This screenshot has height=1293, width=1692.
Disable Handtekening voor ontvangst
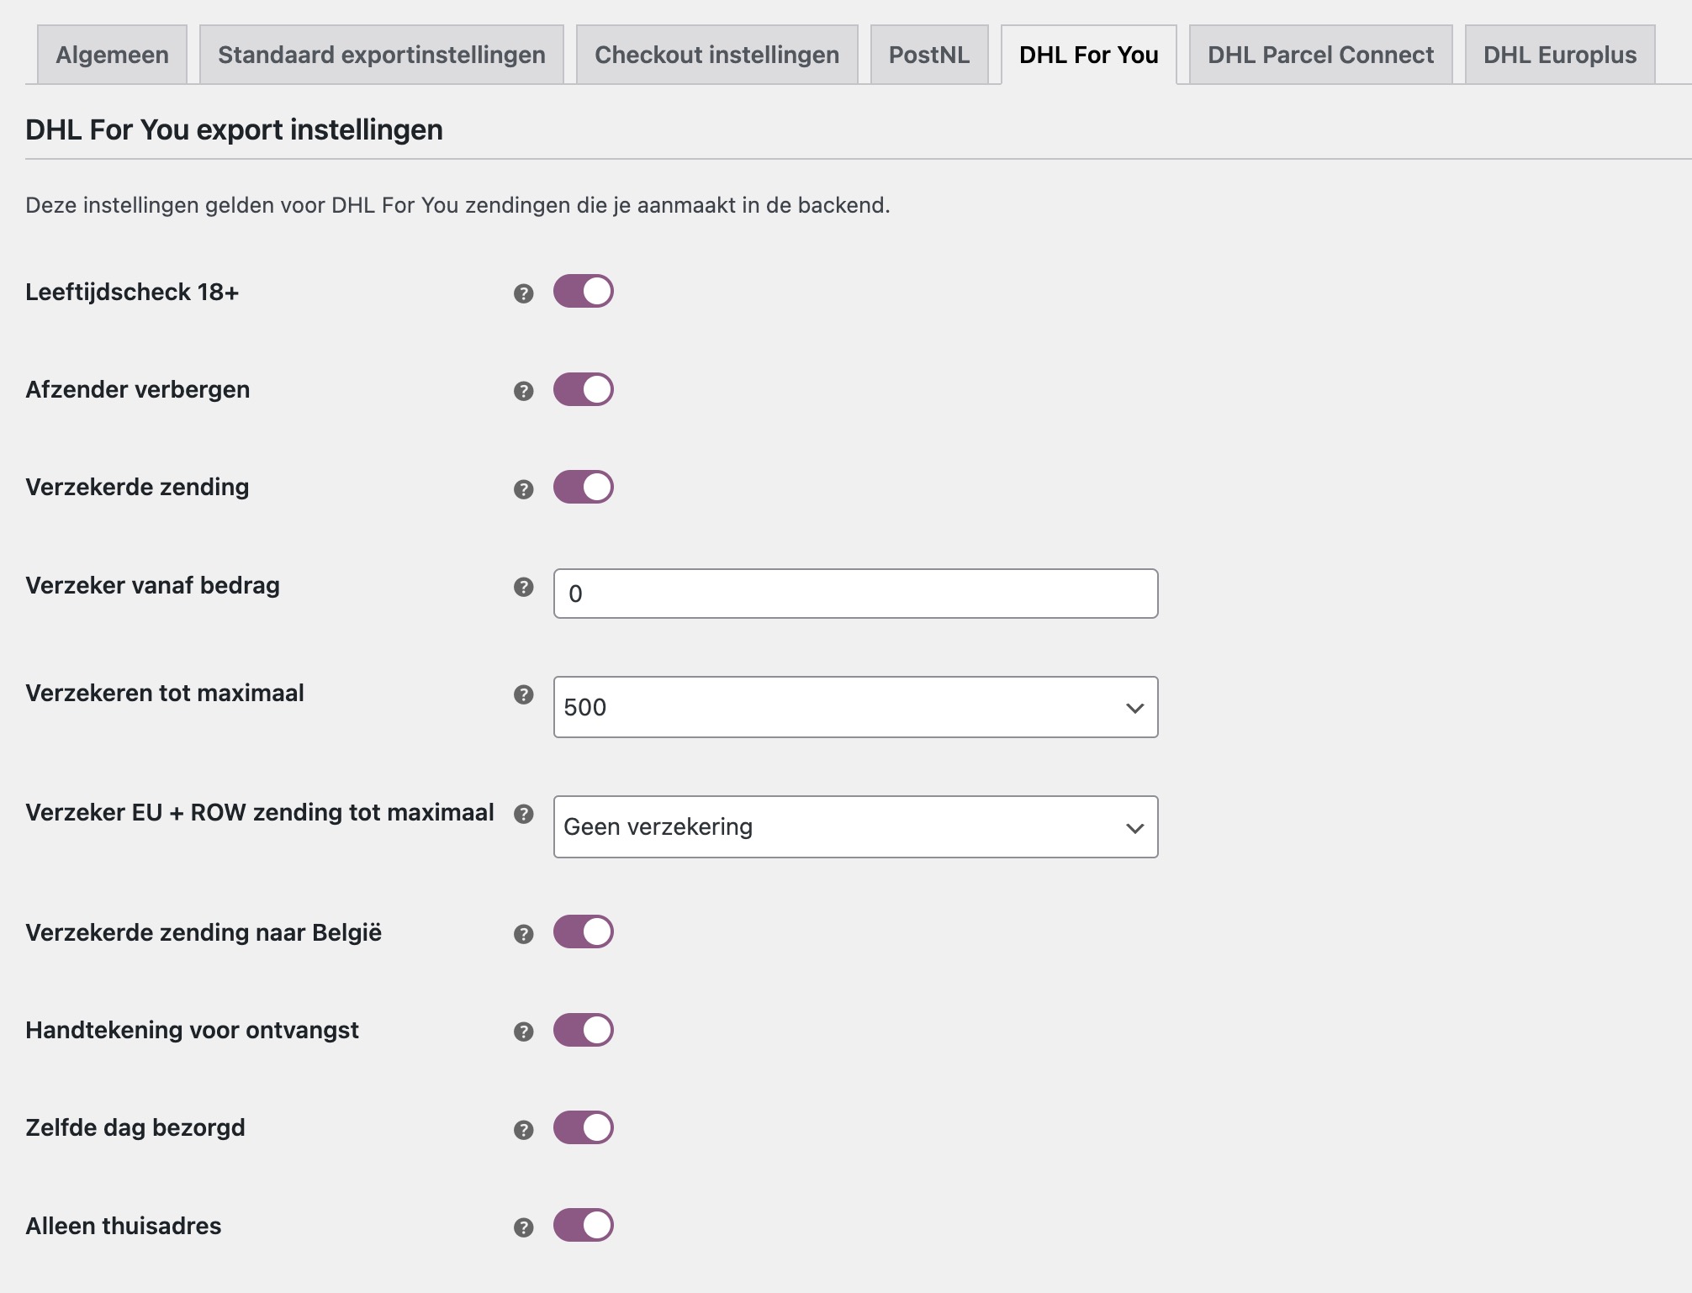(x=584, y=1029)
